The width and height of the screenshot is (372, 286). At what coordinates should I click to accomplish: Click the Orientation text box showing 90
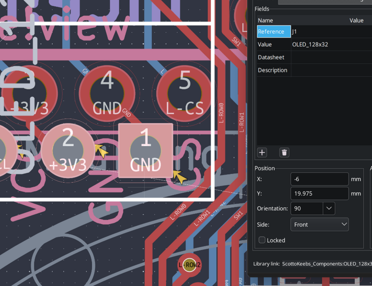[307, 208]
